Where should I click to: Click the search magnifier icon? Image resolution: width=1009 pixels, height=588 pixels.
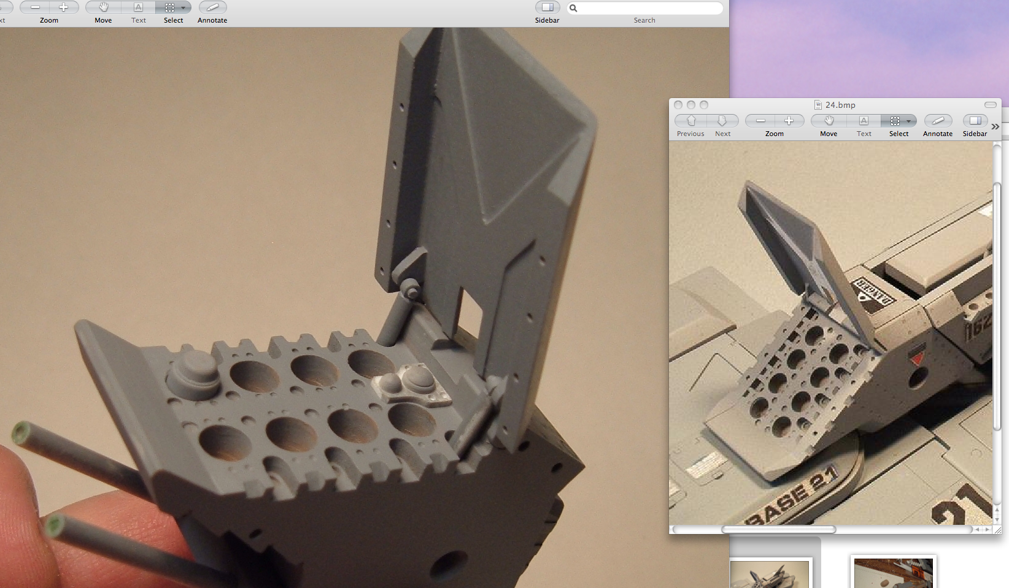(x=573, y=8)
